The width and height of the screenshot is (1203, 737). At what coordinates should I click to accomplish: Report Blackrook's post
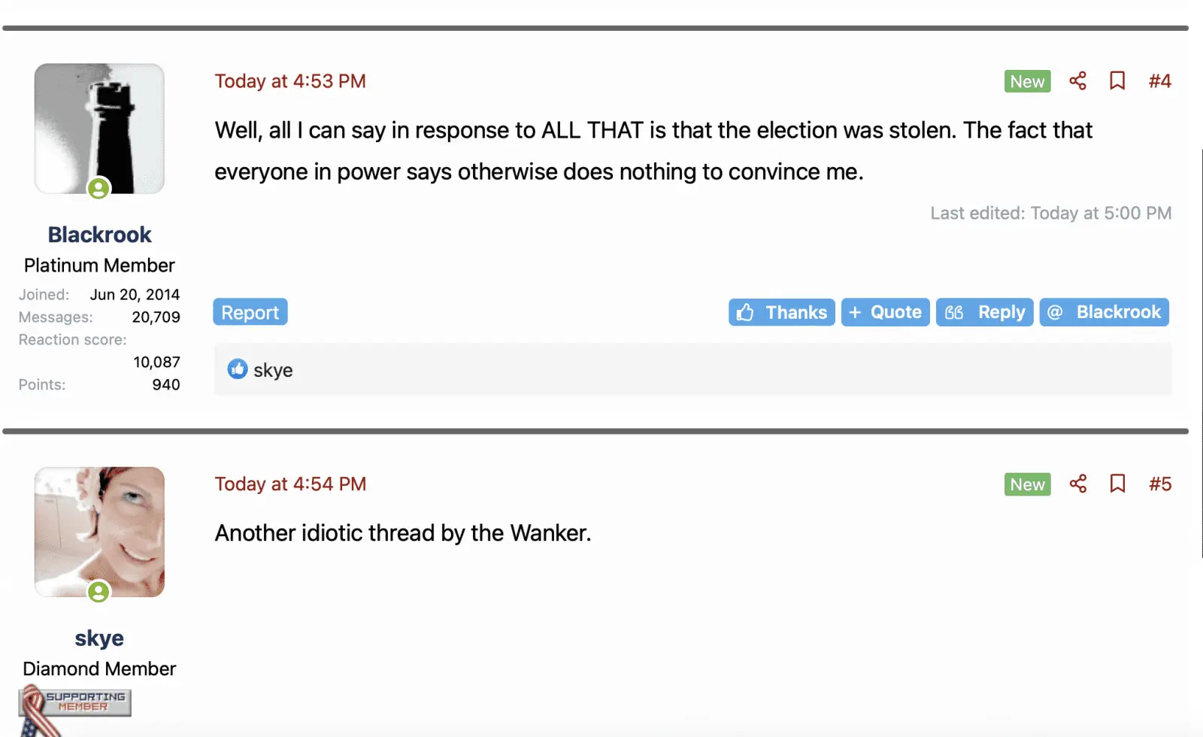point(250,312)
